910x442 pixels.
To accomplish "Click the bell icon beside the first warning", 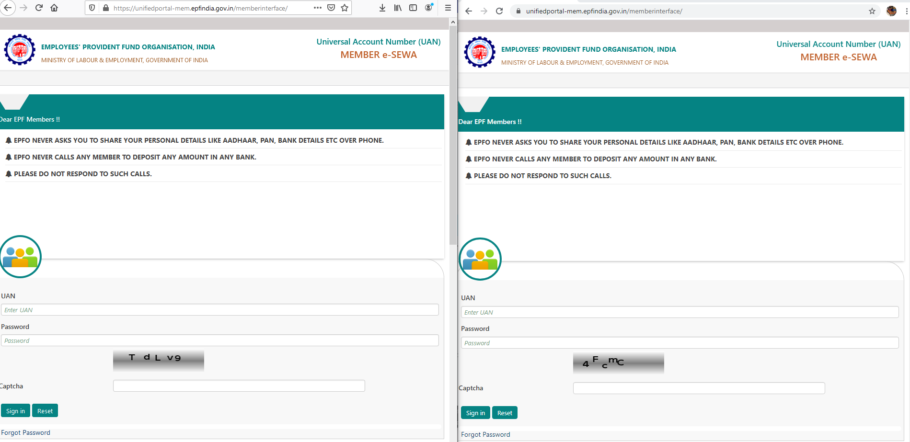I will pos(8,140).
